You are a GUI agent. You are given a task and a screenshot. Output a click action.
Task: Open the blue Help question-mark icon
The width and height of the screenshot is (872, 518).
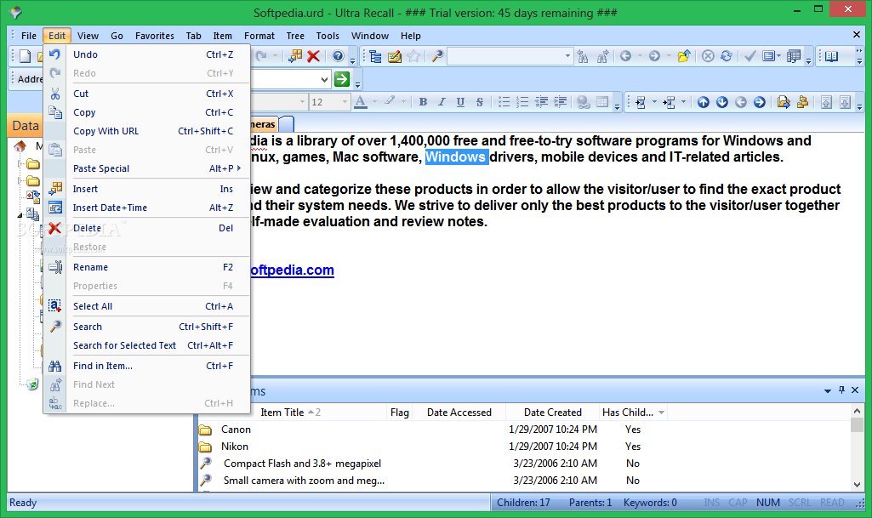[338, 56]
